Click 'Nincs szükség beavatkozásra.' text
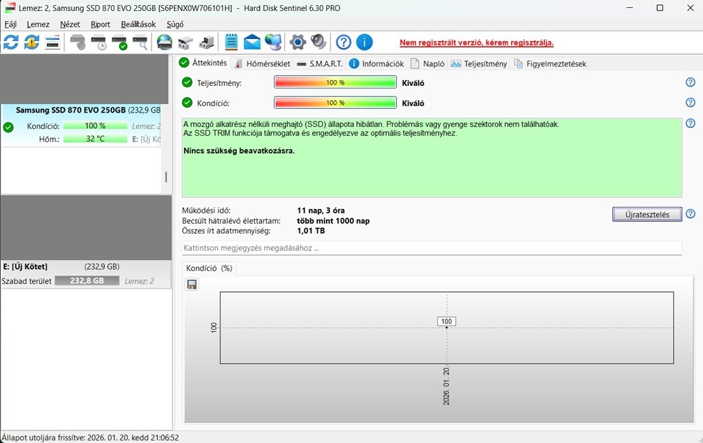703x443 pixels. [239, 151]
